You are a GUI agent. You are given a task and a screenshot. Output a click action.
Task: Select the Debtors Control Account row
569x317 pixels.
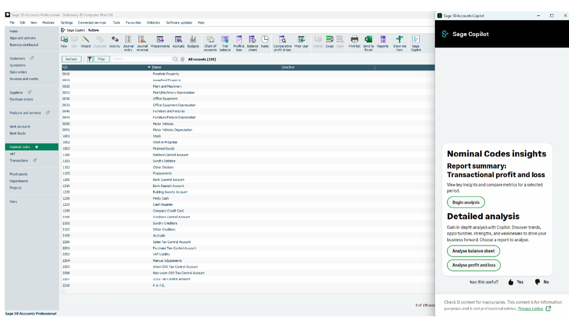click(x=248, y=155)
